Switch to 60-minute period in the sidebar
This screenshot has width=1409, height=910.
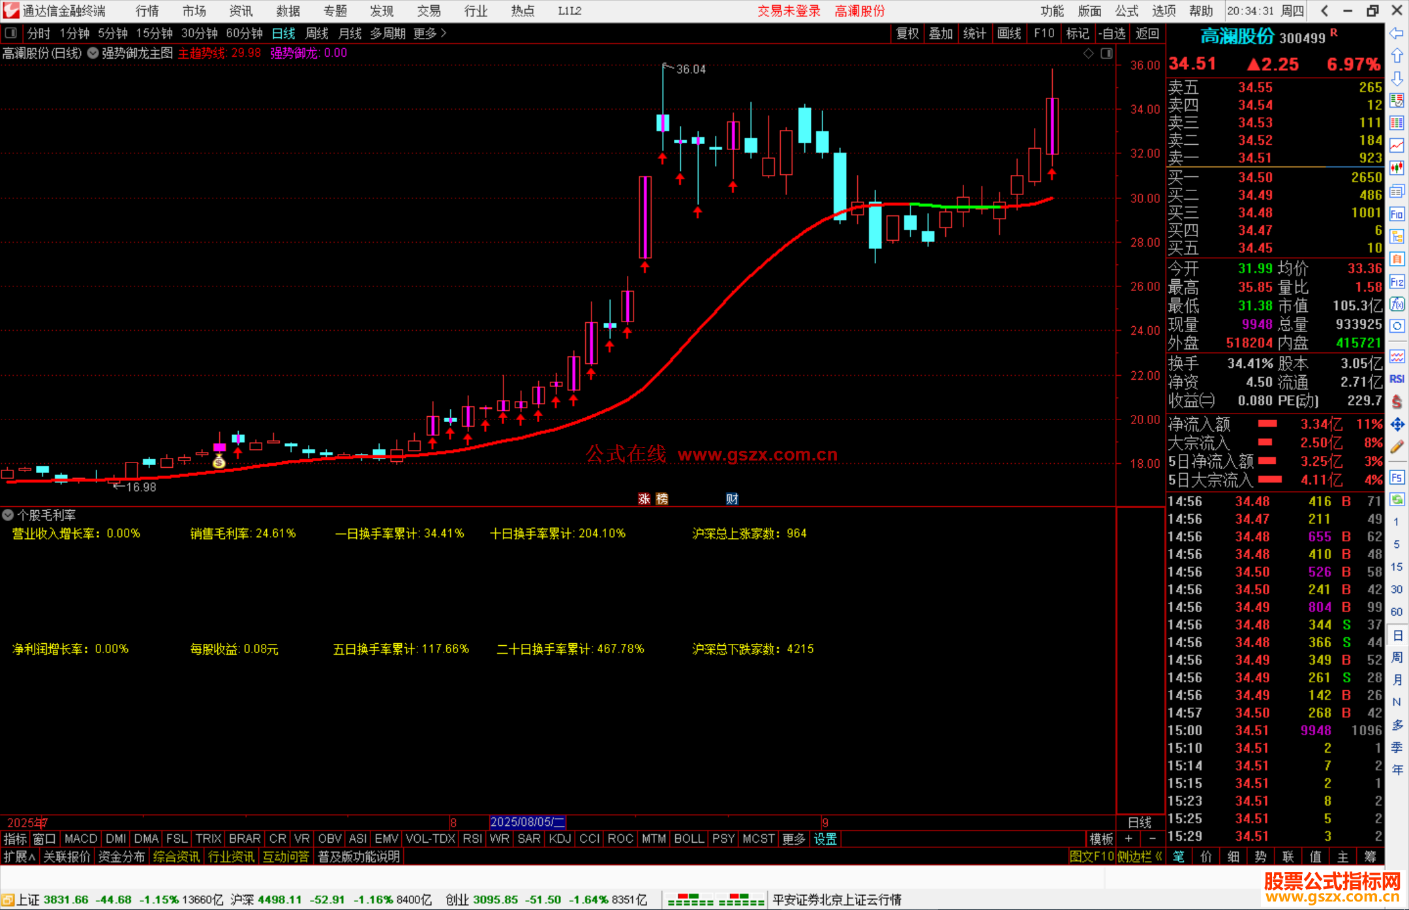(x=1396, y=612)
